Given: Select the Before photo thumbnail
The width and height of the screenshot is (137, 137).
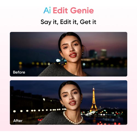Looking at the screenshot, I should [x=68, y=54].
